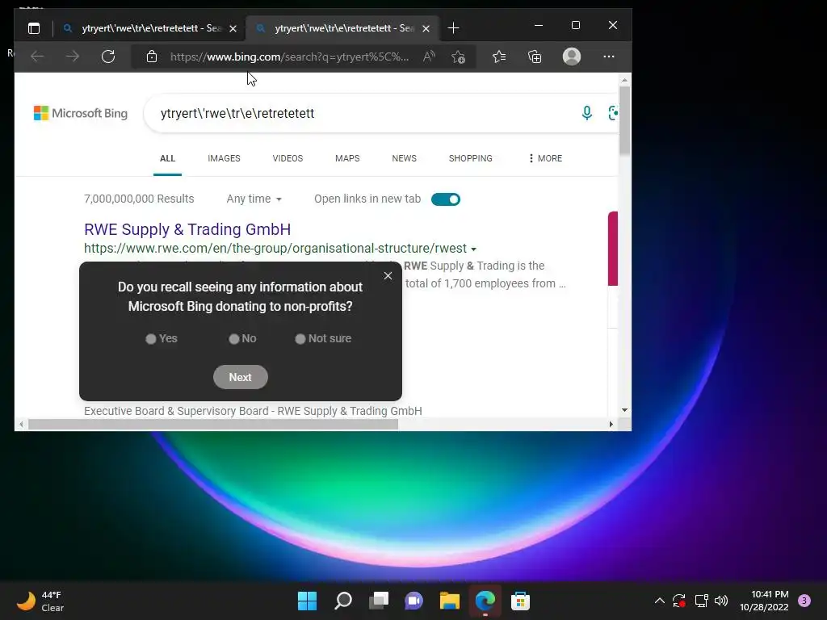Viewport: 827px width, 620px height.
Task: Toggle Open links in new tab switch
Action: [x=446, y=199]
